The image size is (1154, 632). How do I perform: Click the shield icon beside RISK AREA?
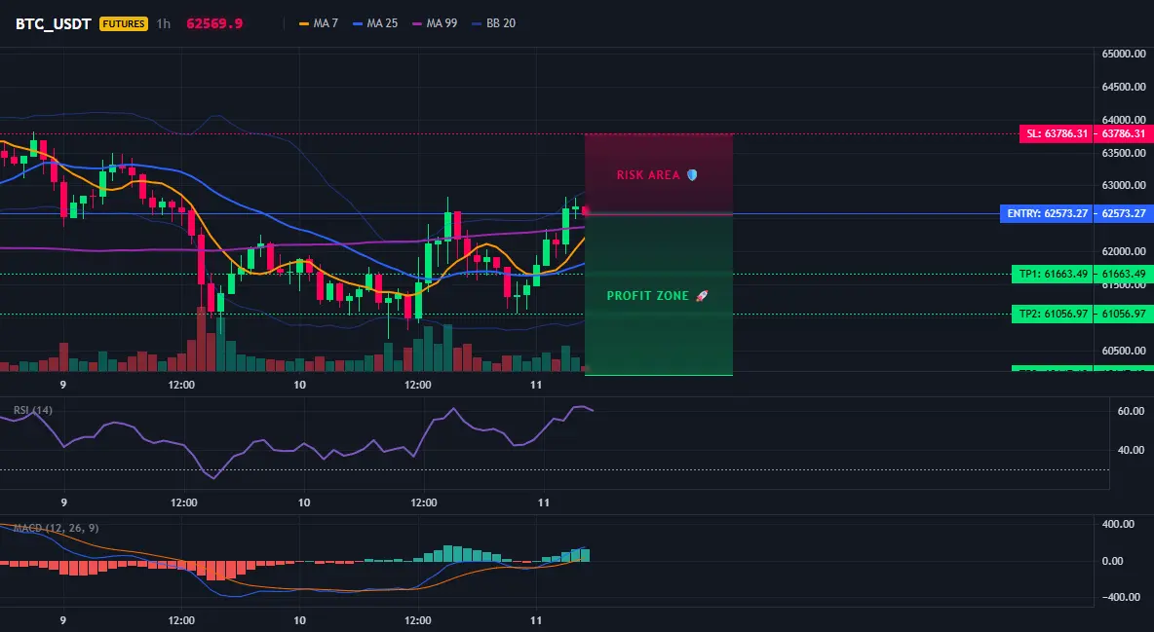692,175
